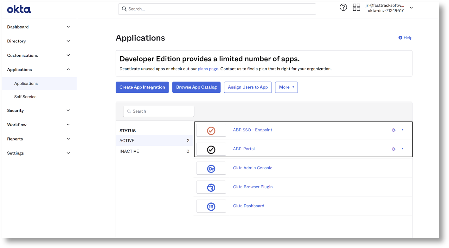The height and width of the screenshot is (248, 449).
Task: Click the account email and org name
Action: pyautogui.click(x=386, y=8)
